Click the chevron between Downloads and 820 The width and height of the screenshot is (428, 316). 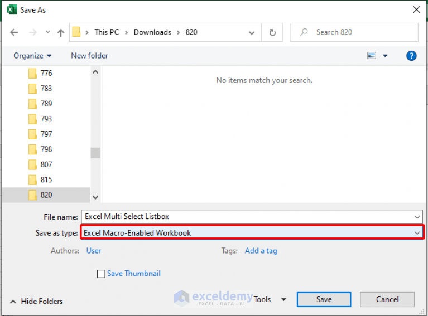(x=178, y=33)
